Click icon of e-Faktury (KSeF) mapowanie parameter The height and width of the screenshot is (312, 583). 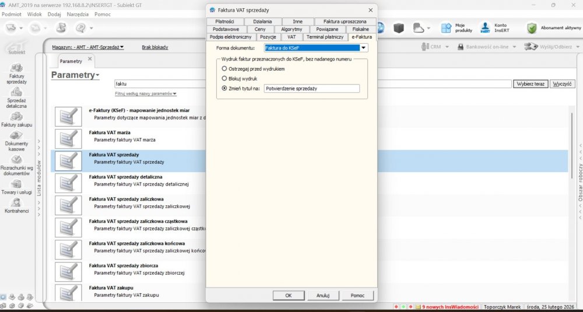point(68,117)
